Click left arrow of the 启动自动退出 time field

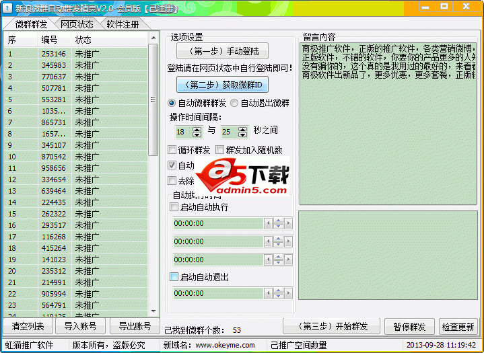tap(268, 294)
